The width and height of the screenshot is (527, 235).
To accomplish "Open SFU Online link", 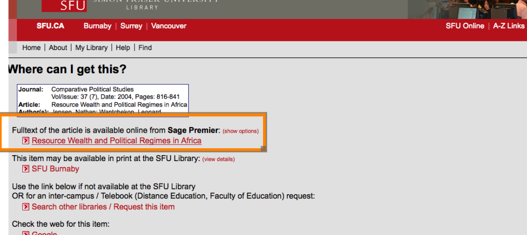I will click(x=465, y=26).
